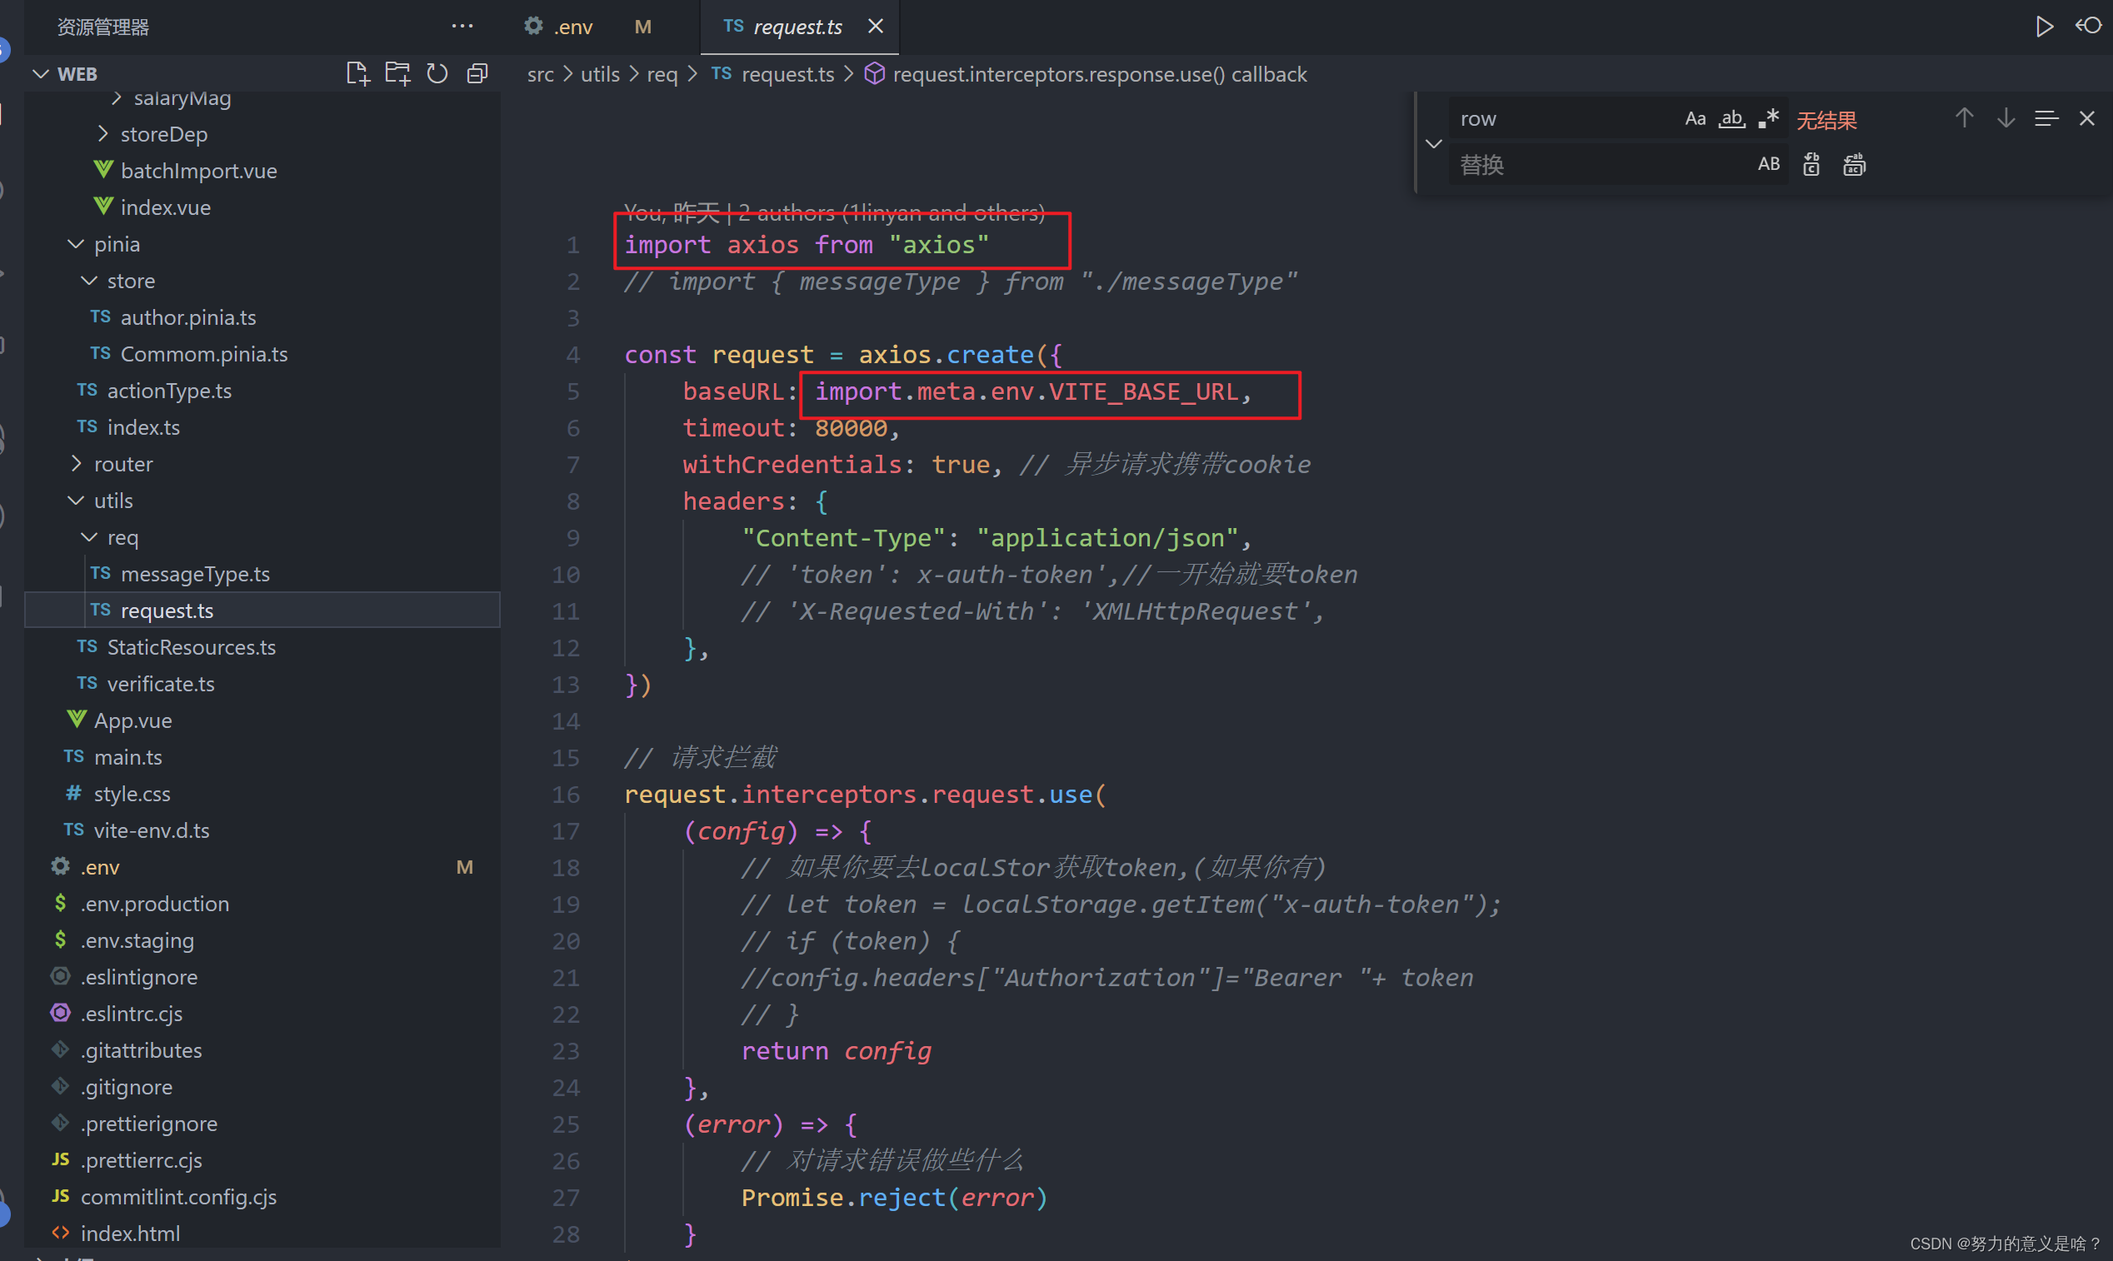Viewport: 2113px width, 1261px height.
Task: Click the git blame annotation above line 1
Action: pos(834,212)
